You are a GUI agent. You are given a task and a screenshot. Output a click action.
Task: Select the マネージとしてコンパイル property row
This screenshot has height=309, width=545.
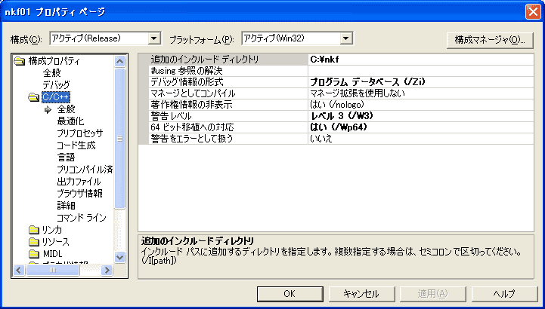click(336, 93)
